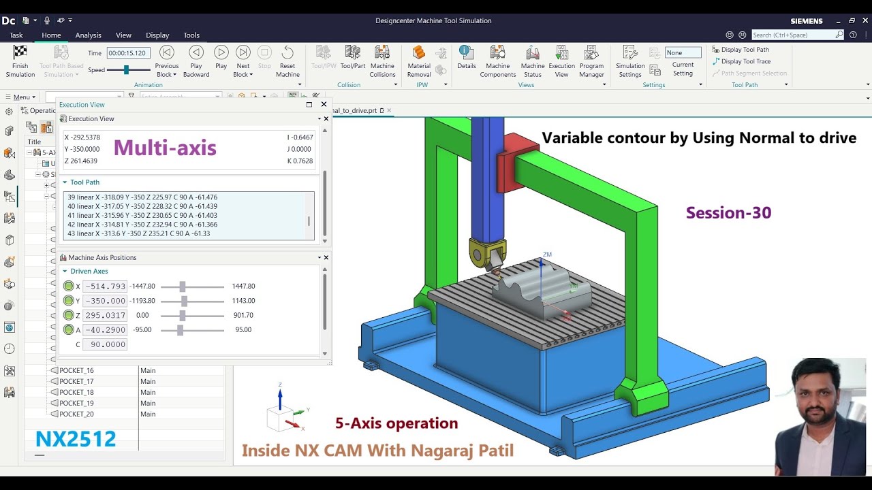The image size is (872, 490).
Task: Close the Machine Axis Positions panel
Action: click(326, 257)
